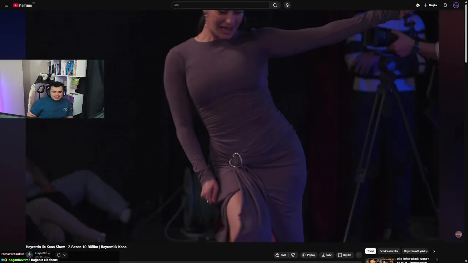
Task: Go to YouTube Premium home logo
Action: [23, 5]
